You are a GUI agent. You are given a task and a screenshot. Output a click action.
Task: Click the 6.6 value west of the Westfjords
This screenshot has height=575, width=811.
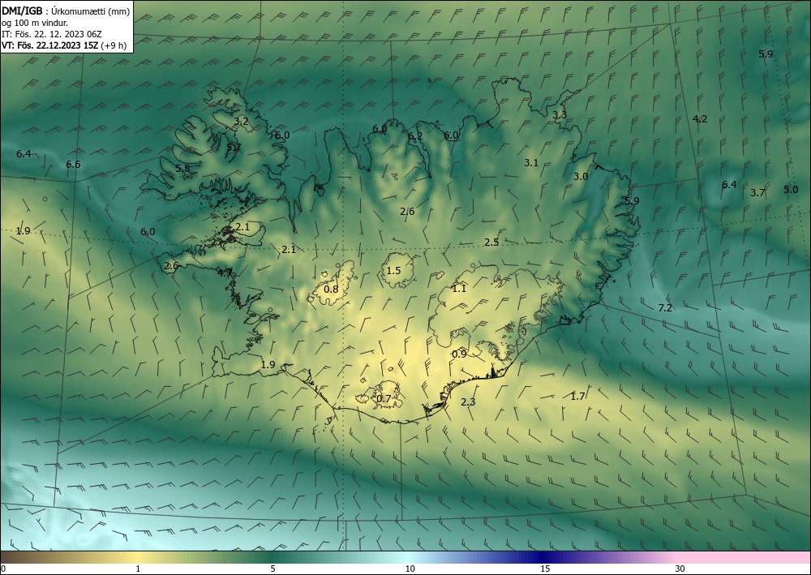[73, 165]
